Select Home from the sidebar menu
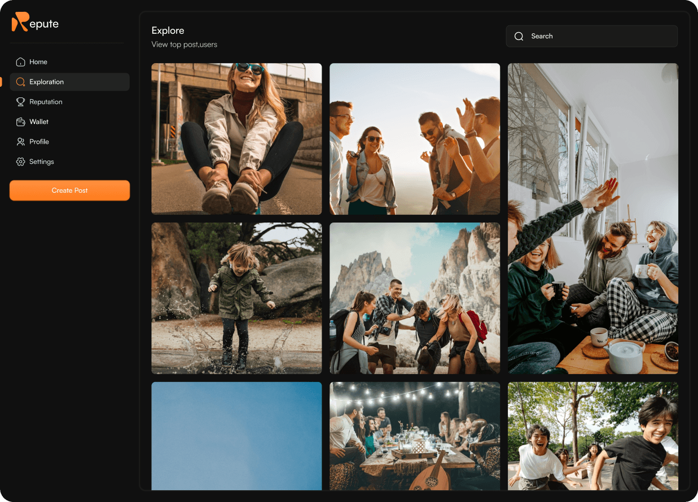698x502 pixels. pos(38,61)
